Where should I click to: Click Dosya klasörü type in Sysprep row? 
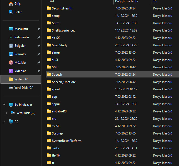click(x=162, y=133)
